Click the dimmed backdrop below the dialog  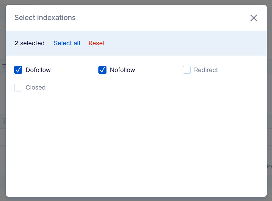pyautogui.click(x=136, y=199)
